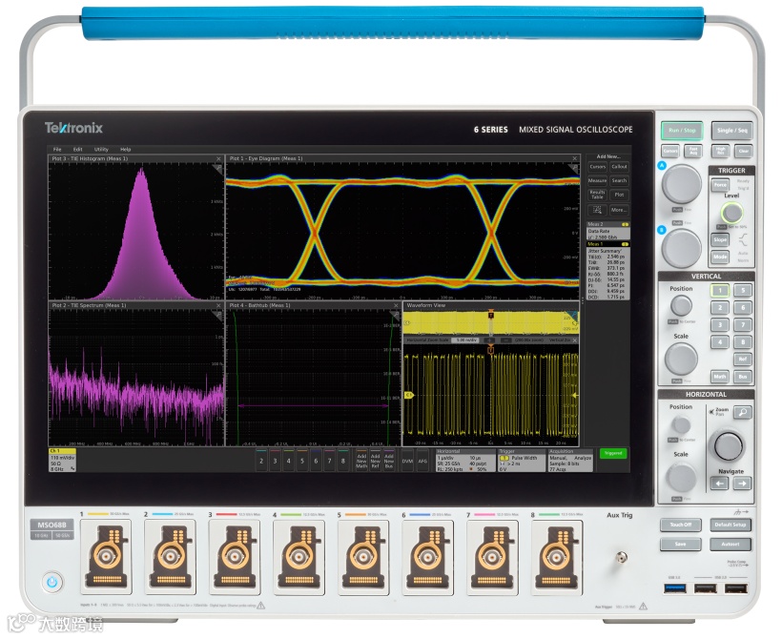Turn on channel 6 on-screen button
The height and width of the screenshot is (639, 782).
316,461
